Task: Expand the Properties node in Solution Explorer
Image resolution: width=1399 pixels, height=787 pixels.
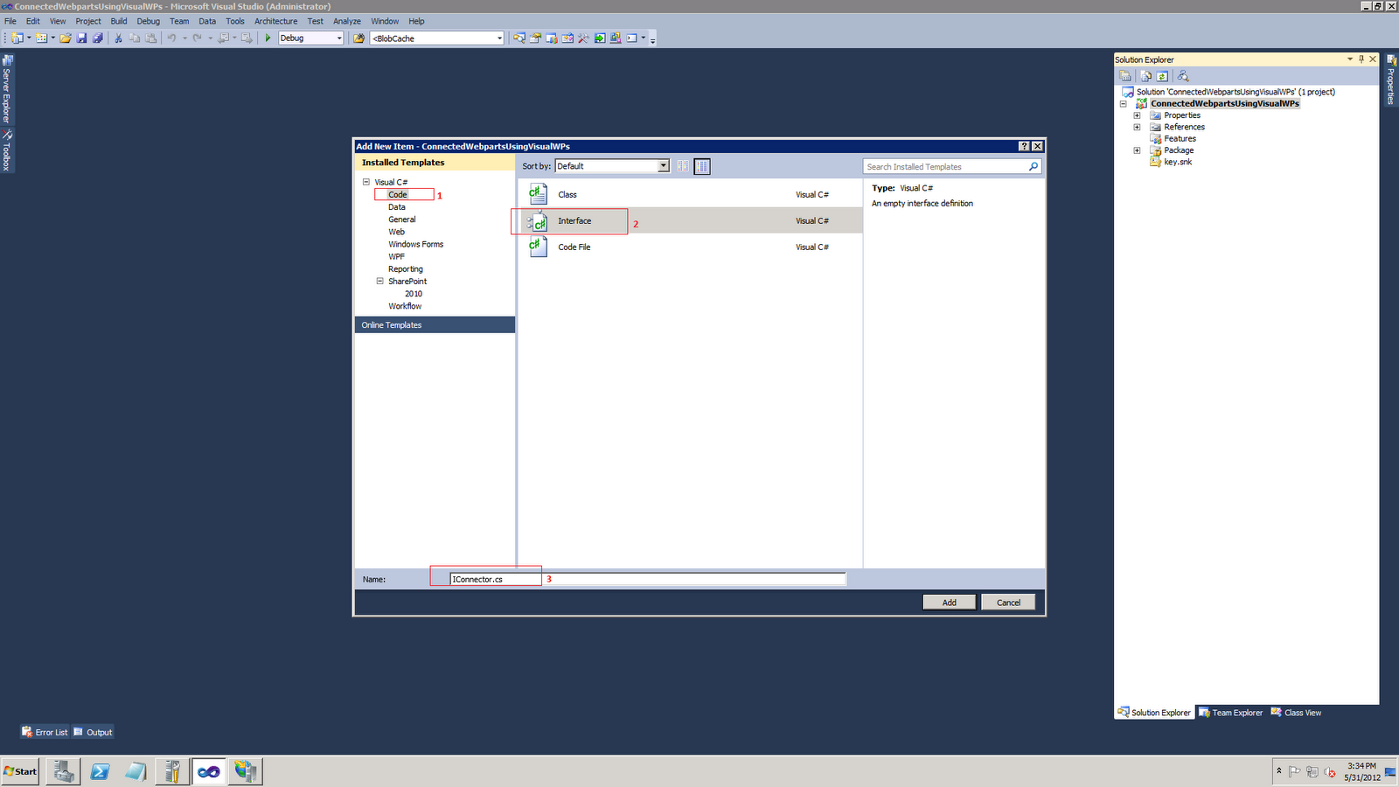Action: (1137, 115)
